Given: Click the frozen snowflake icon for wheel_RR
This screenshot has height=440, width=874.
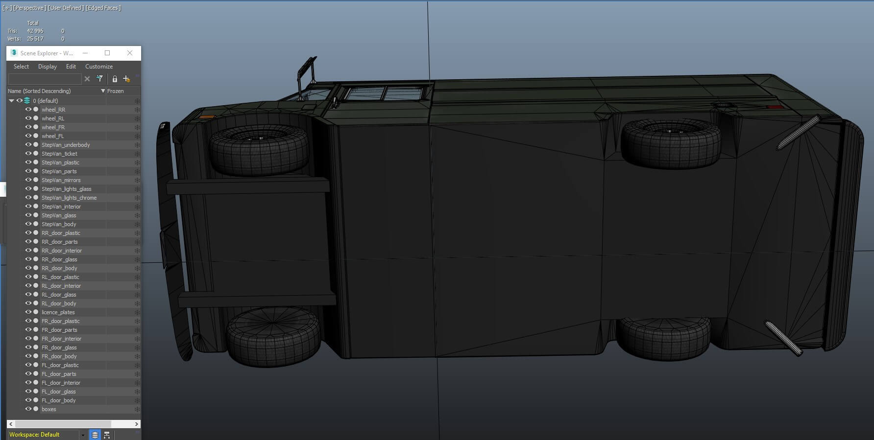Looking at the screenshot, I should coord(137,110).
